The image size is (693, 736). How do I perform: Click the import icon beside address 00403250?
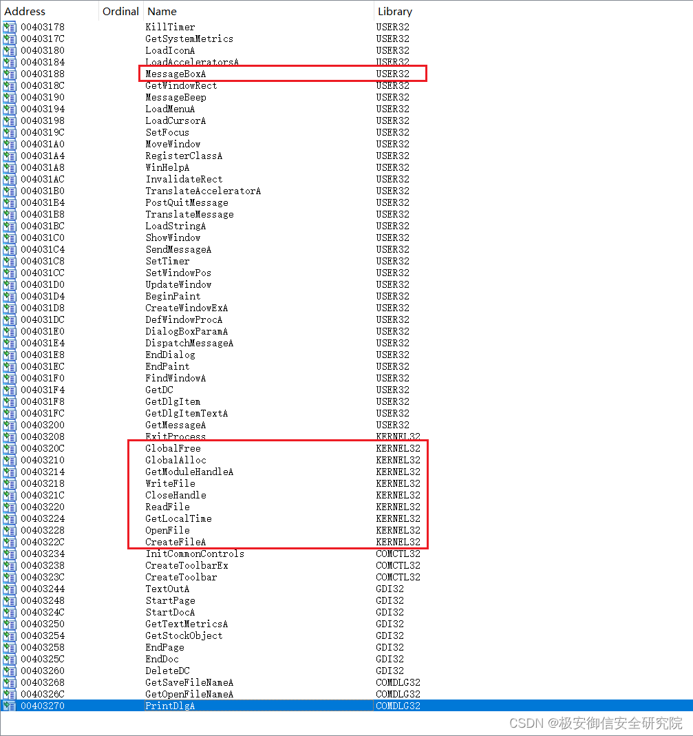tap(10, 624)
